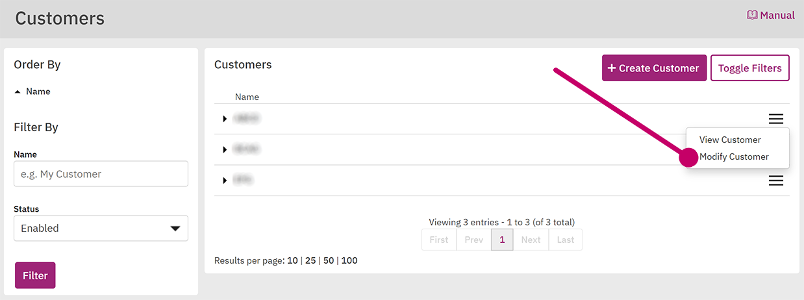Click the Create Customer button
804x300 pixels.
(654, 68)
